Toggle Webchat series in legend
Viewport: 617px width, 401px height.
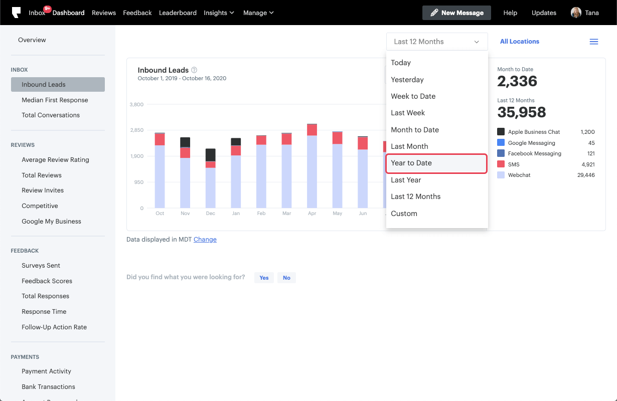click(519, 175)
